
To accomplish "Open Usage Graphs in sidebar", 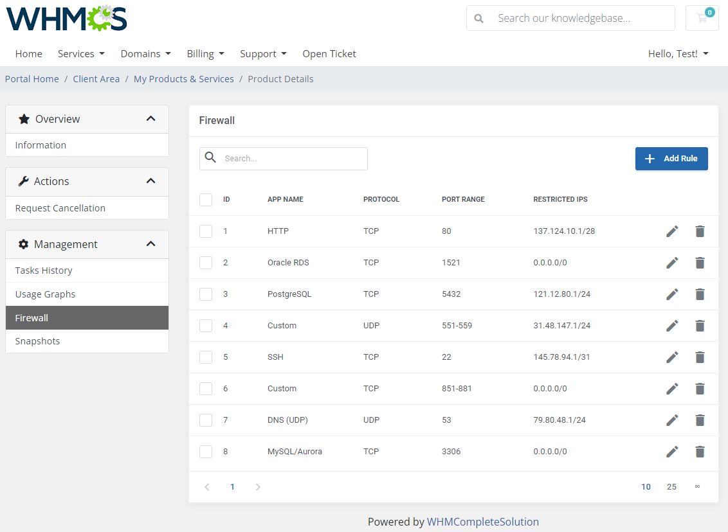I will pos(45,294).
